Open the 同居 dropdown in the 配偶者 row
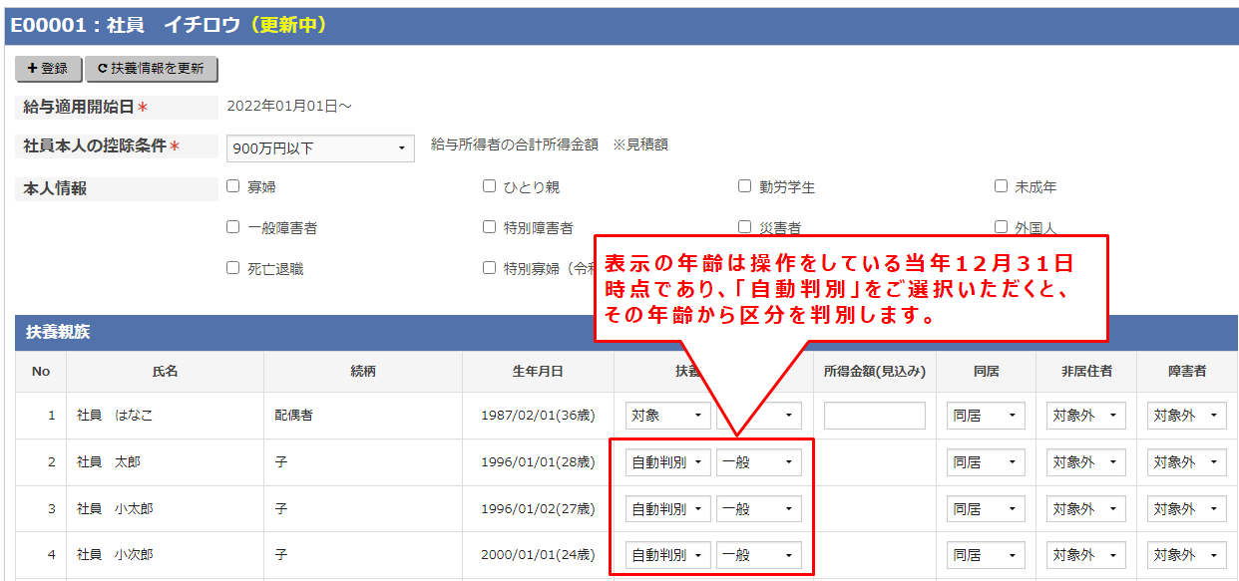The image size is (1239, 581). click(986, 416)
